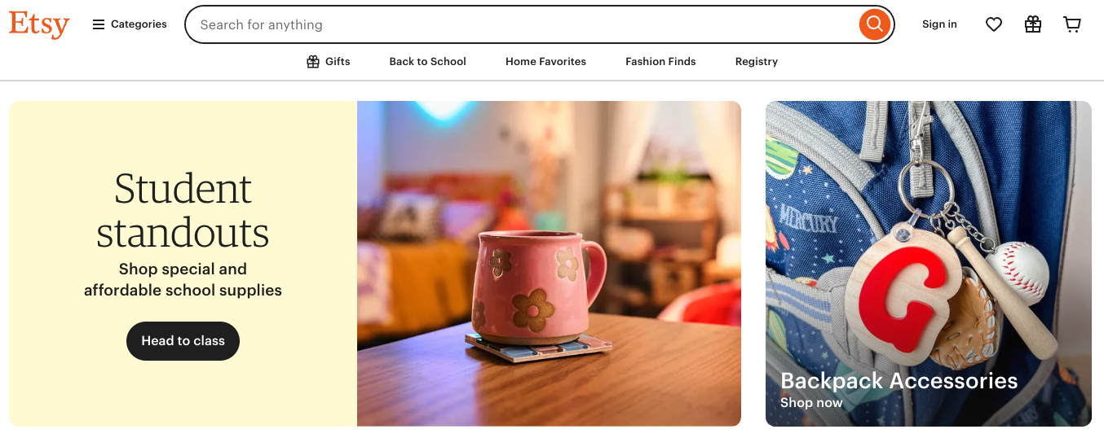Go to Back to School section
1104x438 pixels.
[427, 62]
